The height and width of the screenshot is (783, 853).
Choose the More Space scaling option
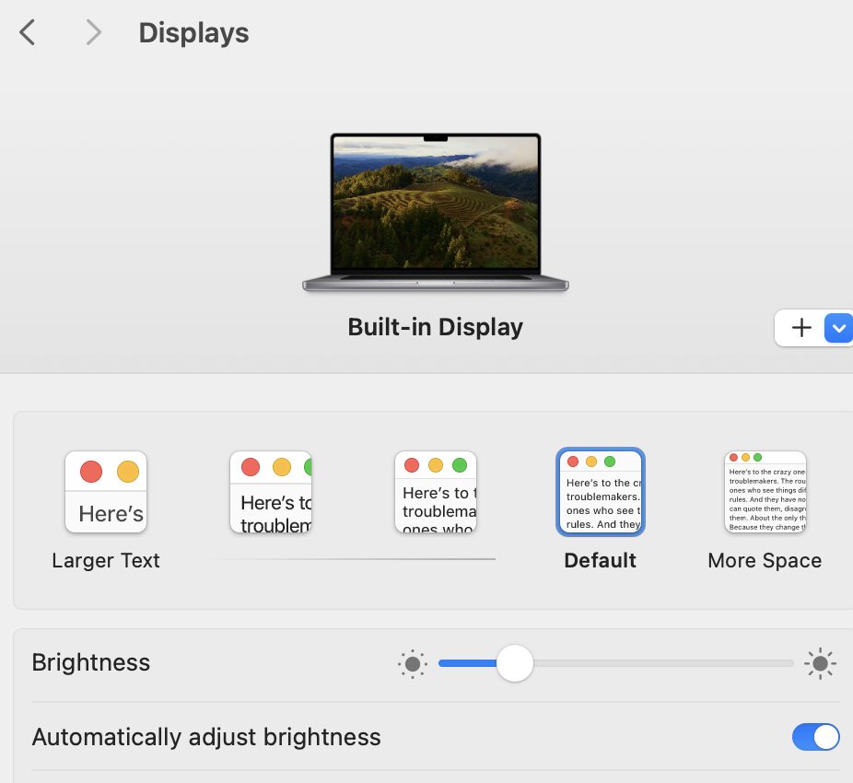765,491
